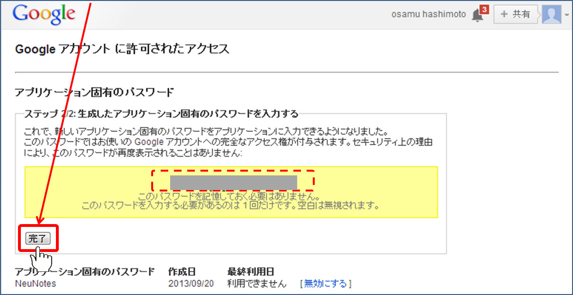Click the osamu hashimoto username

click(427, 15)
